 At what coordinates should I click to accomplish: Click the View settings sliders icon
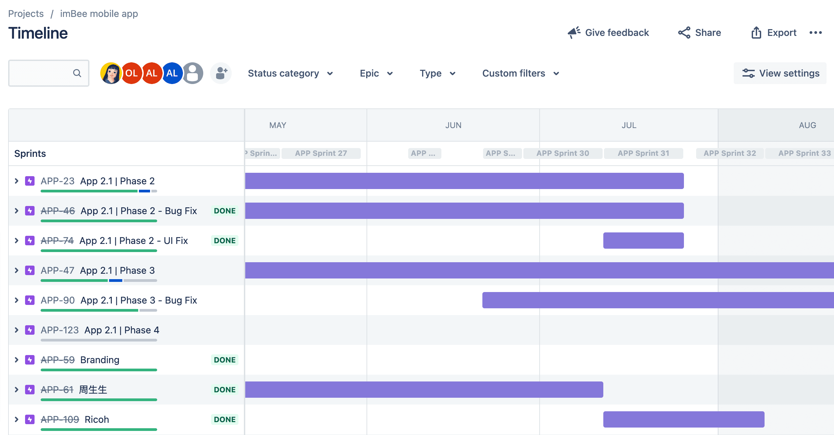pos(748,73)
